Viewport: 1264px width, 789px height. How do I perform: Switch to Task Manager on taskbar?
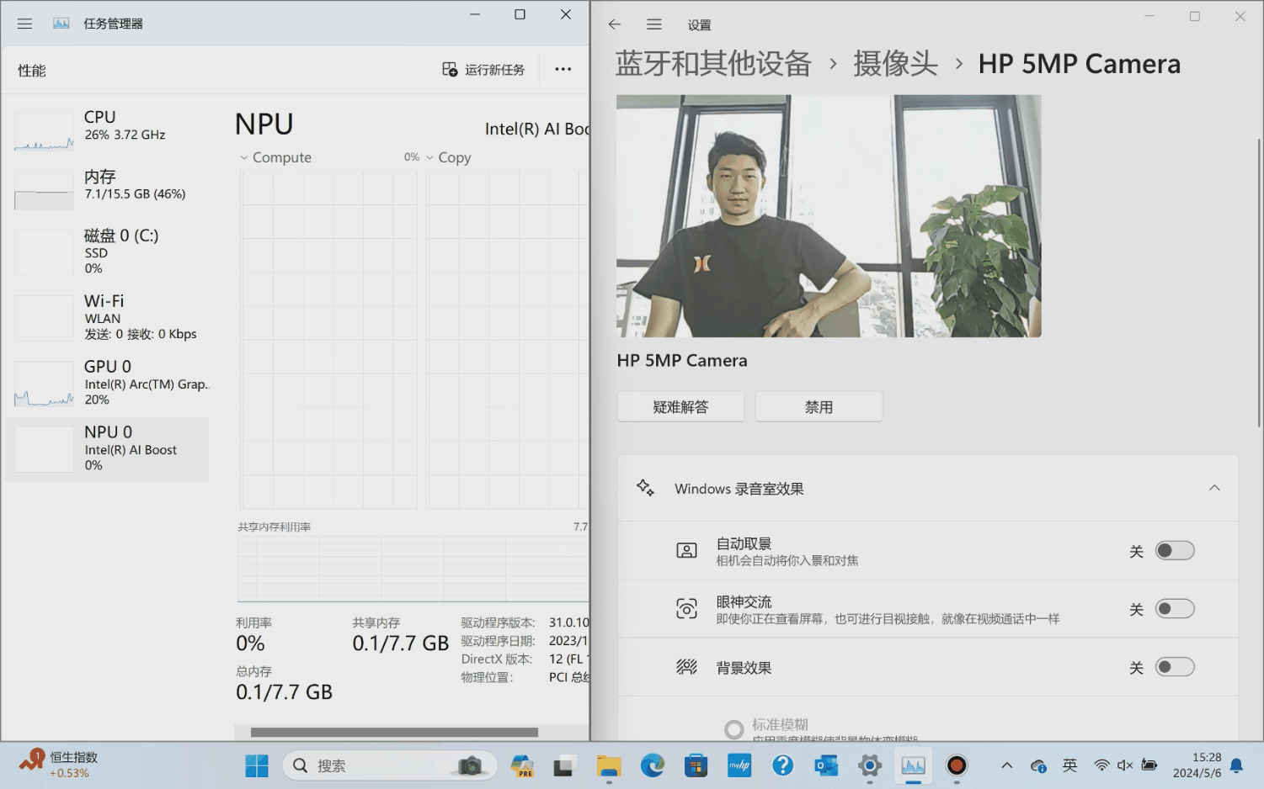(914, 765)
